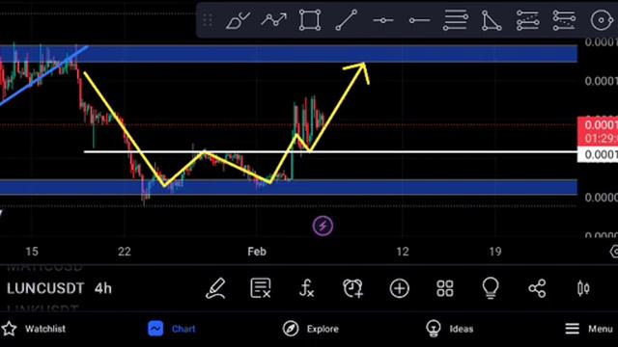Grab the drawing toolbar drag handle
618x347 pixels.
(208, 20)
